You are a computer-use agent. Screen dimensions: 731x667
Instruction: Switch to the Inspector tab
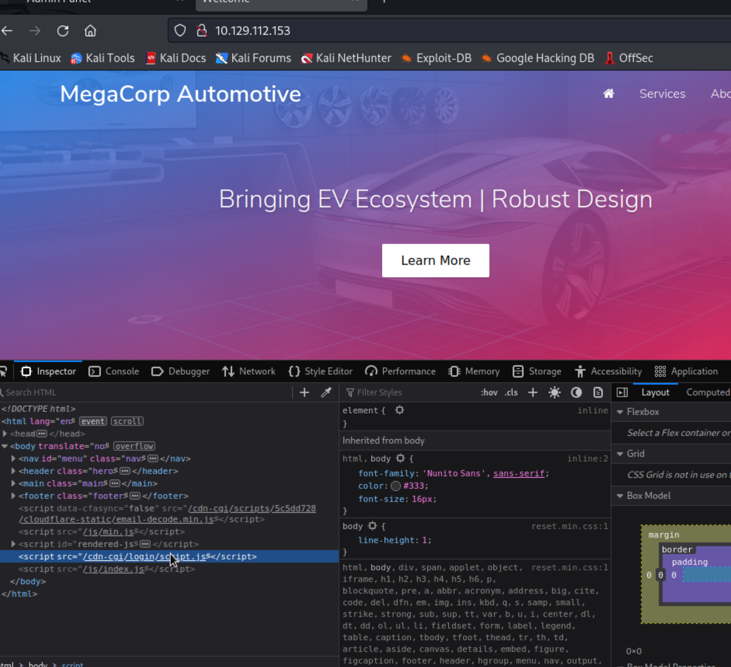pyautogui.click(x=48, y=371)
